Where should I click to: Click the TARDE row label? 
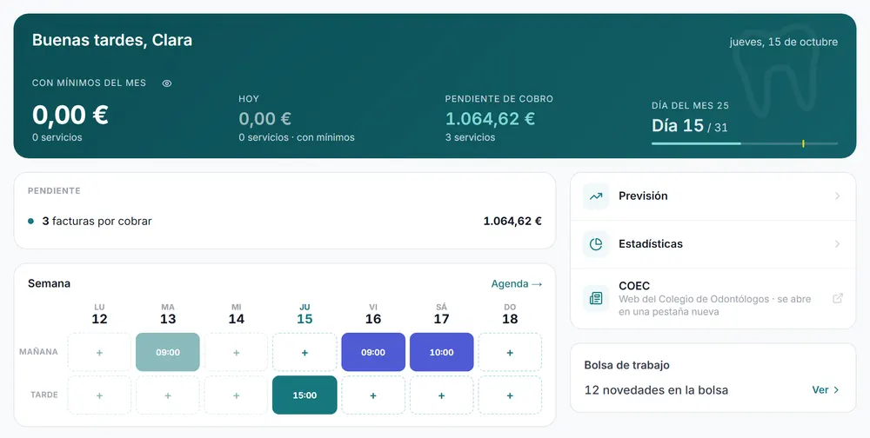coord(43,395)
